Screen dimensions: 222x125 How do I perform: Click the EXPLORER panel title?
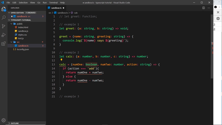click(15, 8)
